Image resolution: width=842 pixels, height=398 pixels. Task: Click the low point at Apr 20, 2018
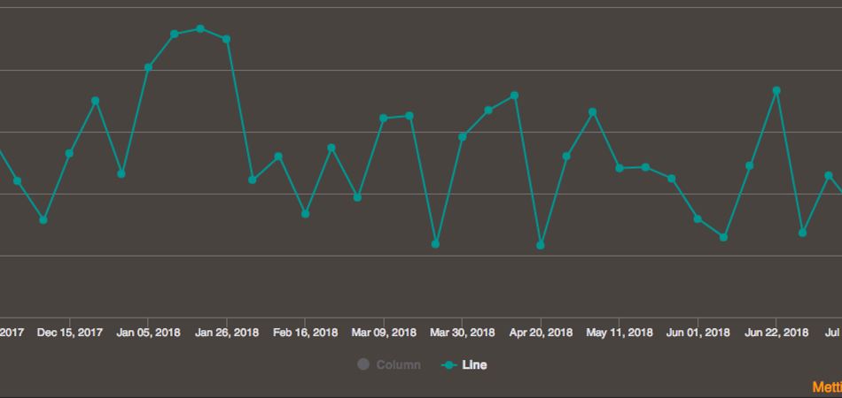tap(541, 245)
